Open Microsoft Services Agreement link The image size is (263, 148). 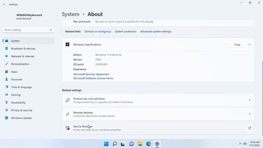click(91, 74)
